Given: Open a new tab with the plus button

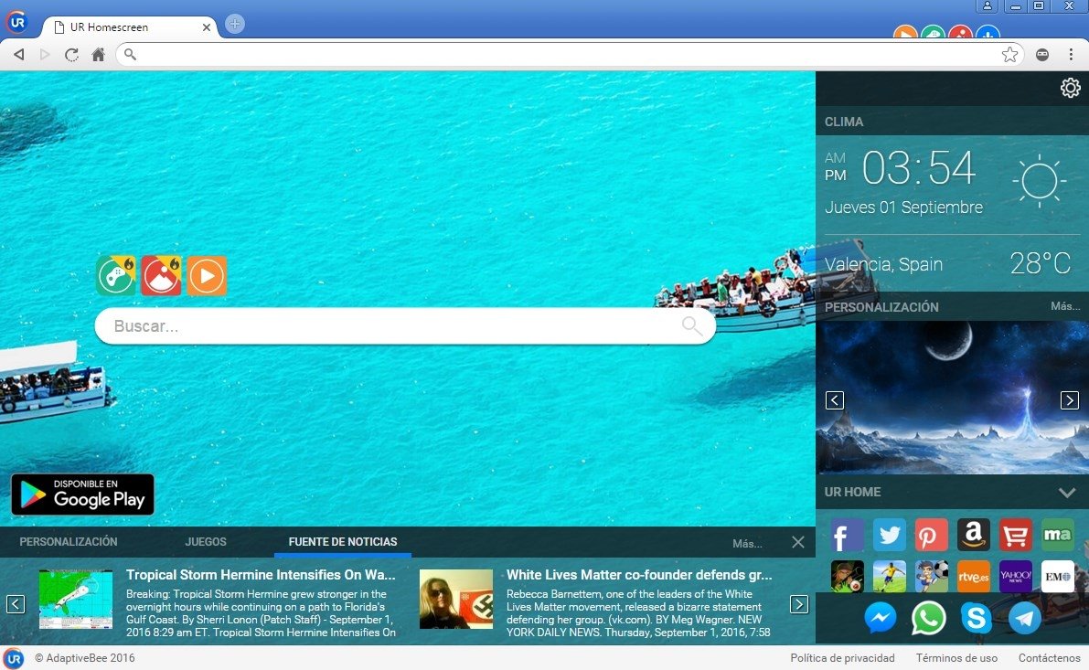Looking at the screenshot, I should point(235,25).
